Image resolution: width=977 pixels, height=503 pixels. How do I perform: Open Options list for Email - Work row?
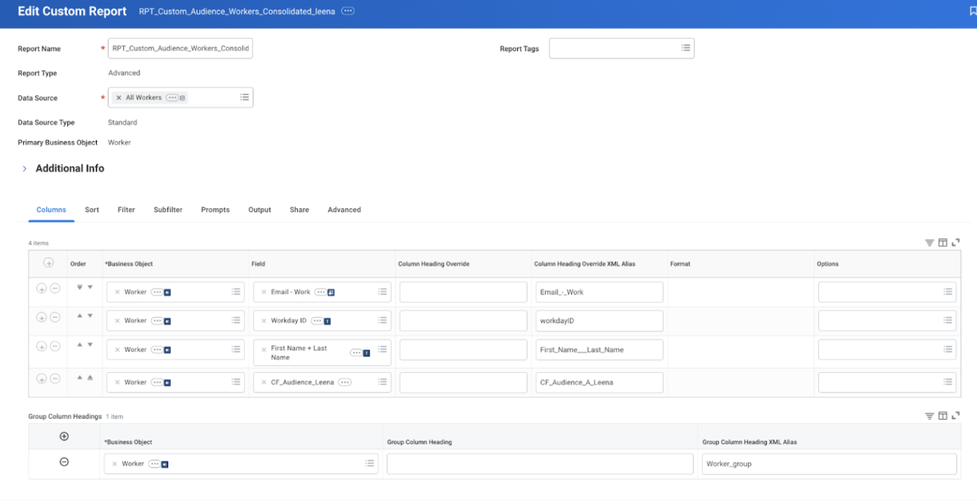947,292
